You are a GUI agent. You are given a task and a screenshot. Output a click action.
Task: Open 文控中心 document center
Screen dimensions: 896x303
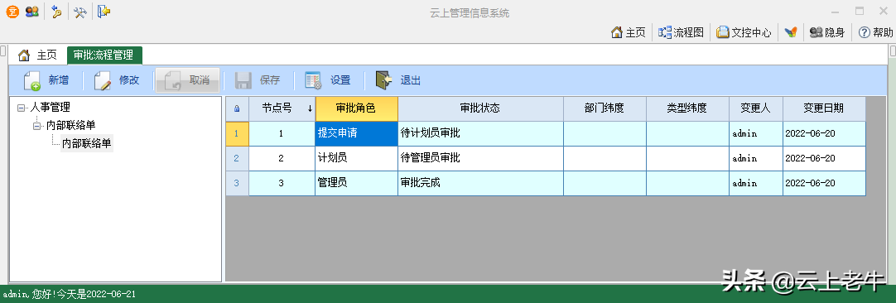tap(744, 32)
